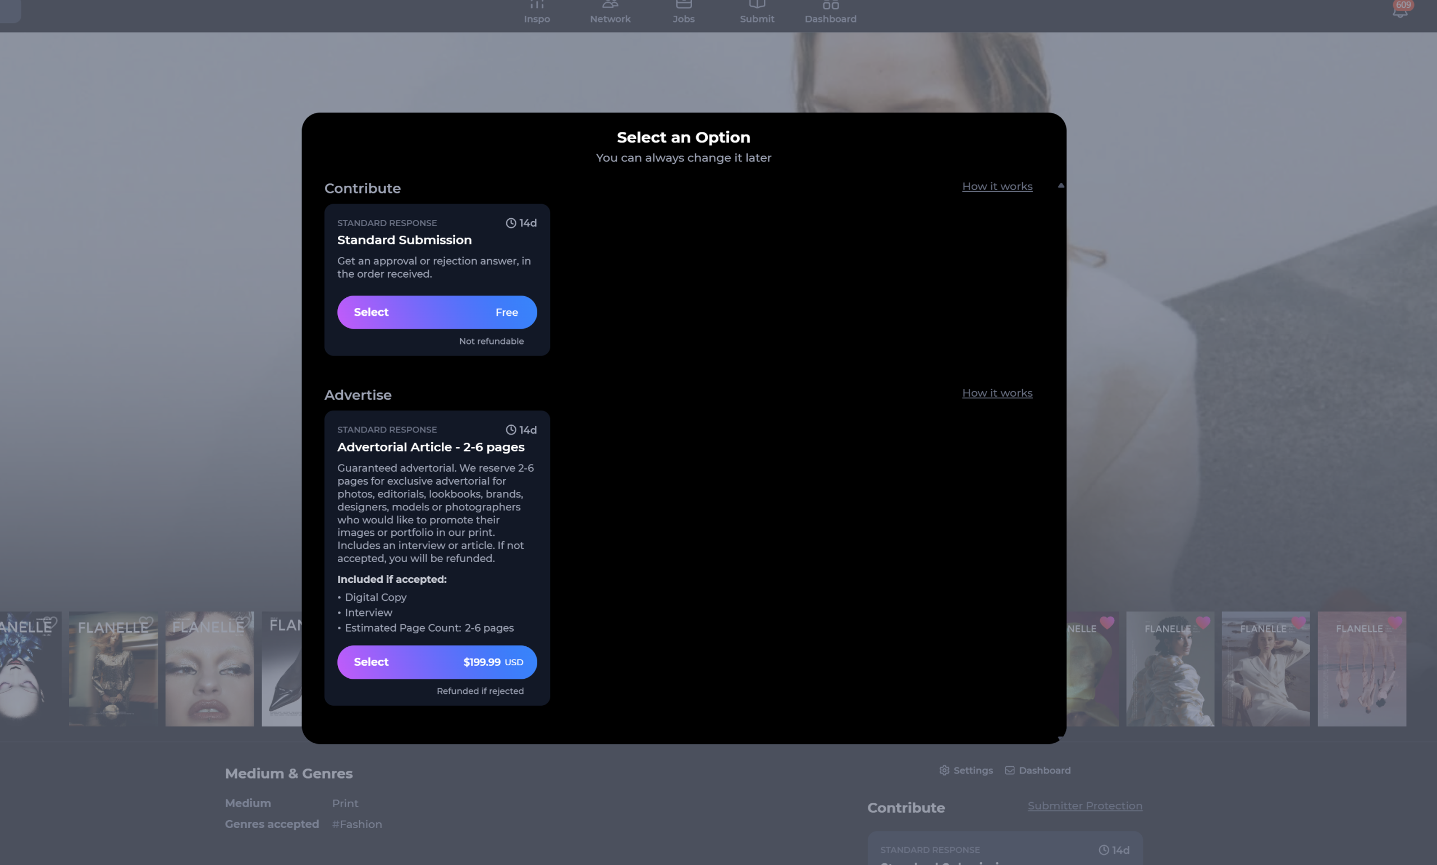Viewport: 1437px width, 865px height.
Task: Click the notifications bell icon
Action: coord(1400,12)
